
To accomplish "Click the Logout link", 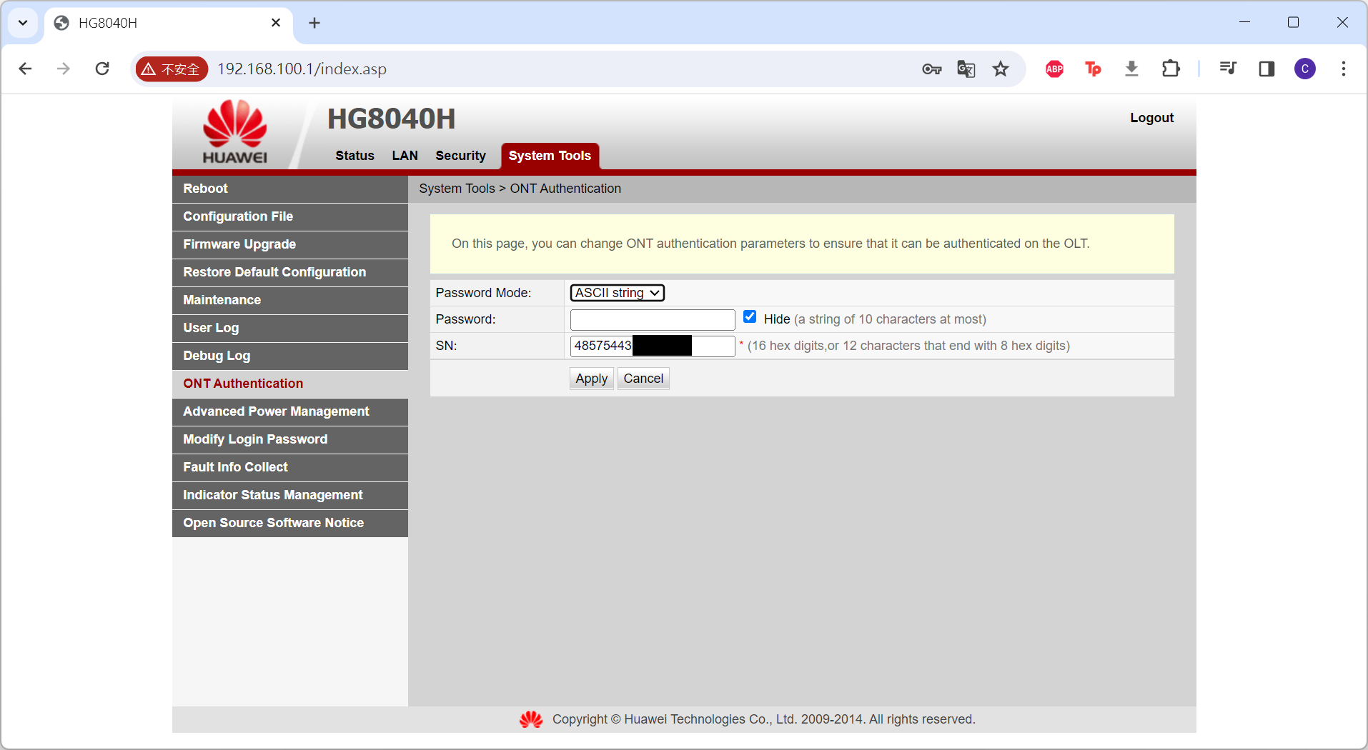I will (1151, 118).
